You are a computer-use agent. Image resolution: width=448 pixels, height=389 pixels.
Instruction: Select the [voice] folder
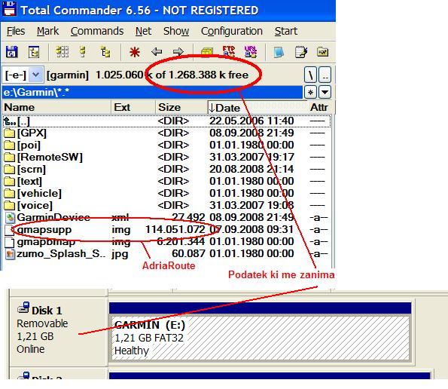(x=166, y=205)
